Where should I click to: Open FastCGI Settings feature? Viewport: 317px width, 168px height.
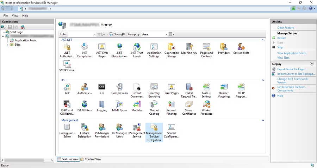coord(206,90)
